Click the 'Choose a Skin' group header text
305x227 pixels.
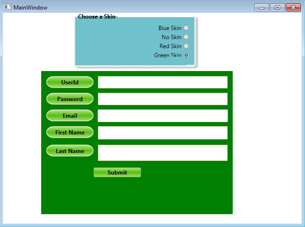coord(97,17)
